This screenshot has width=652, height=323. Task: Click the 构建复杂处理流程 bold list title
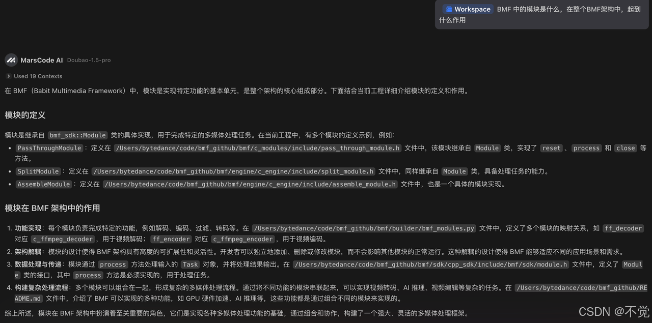click(41, 288)
